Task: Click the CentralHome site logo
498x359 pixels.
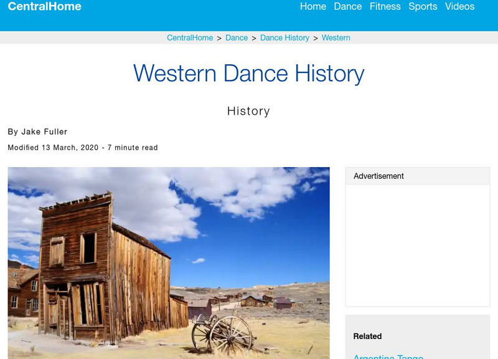Action: click(43, 7)
